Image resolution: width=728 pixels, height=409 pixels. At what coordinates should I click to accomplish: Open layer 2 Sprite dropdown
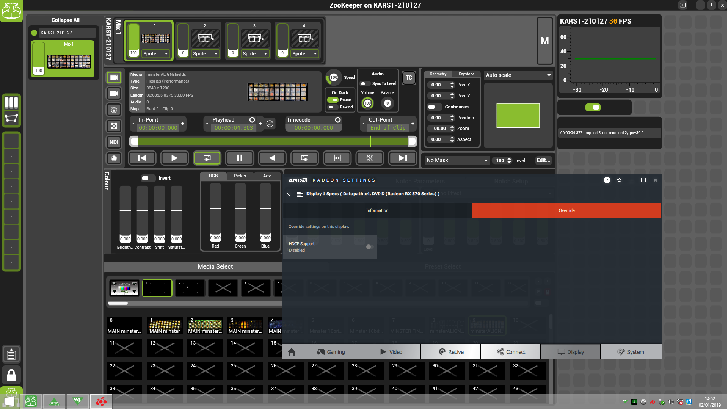pyautogui.click(x=206, y=53)
